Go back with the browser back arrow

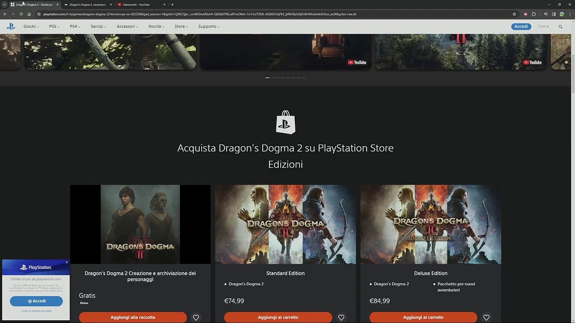(x=5, y=14)
